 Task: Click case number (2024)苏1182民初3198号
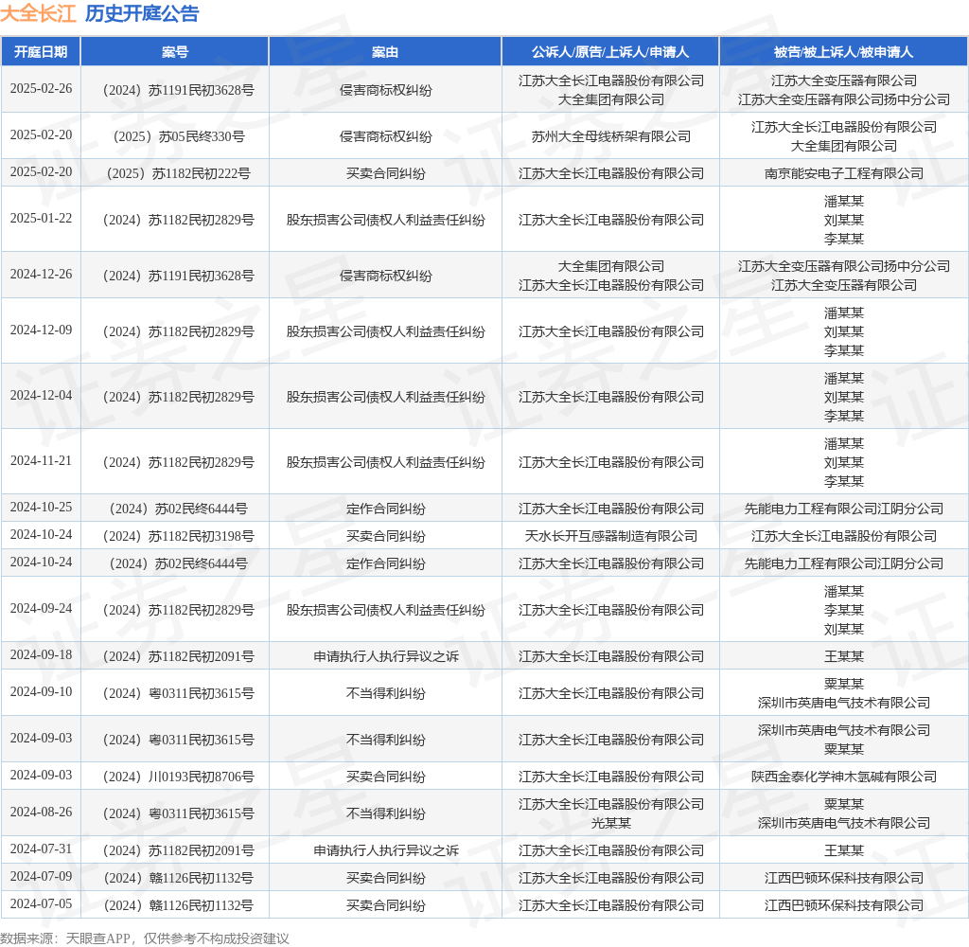tap(179, 536)
